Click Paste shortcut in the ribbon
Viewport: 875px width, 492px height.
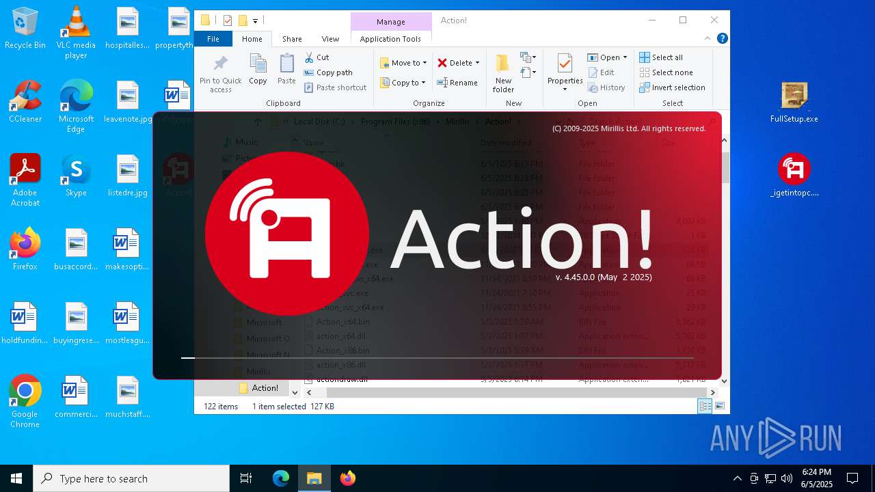335,87
